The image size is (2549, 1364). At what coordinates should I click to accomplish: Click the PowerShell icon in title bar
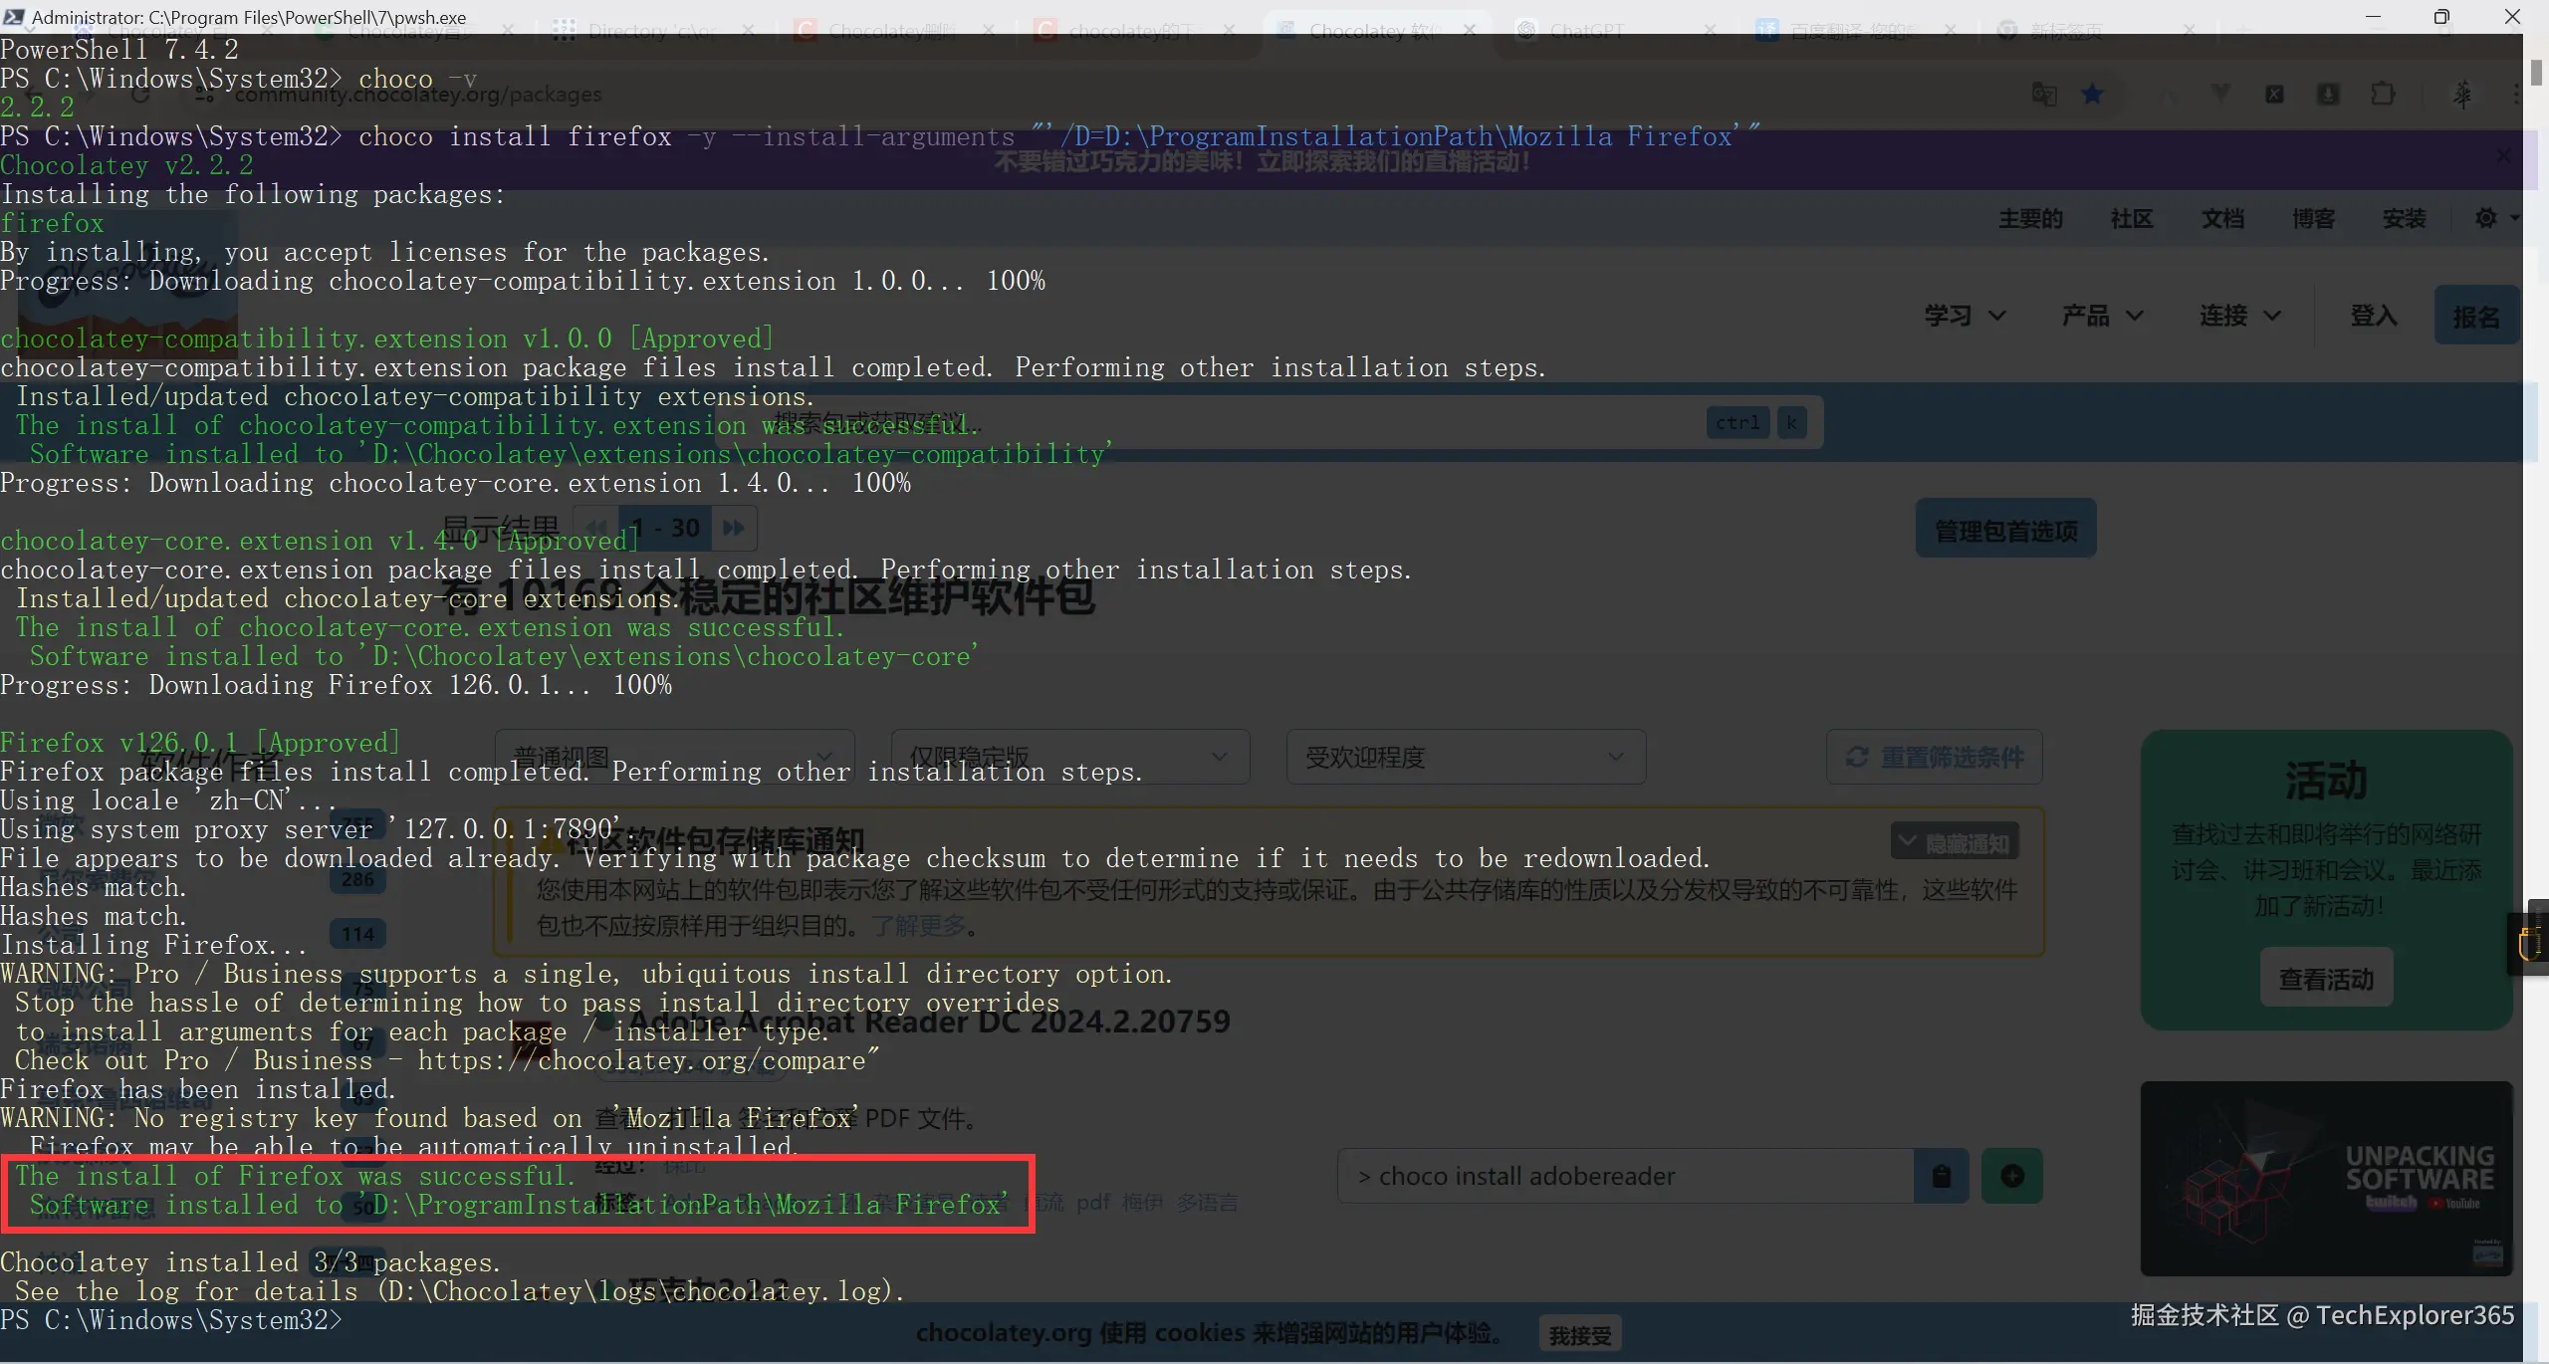tap(14, 17)
